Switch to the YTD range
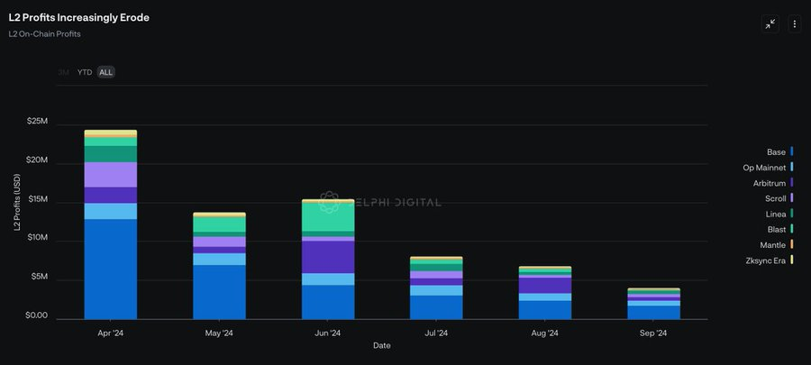Image resolution: width=811 pixels, height=365 pixels. coord(85,72)
